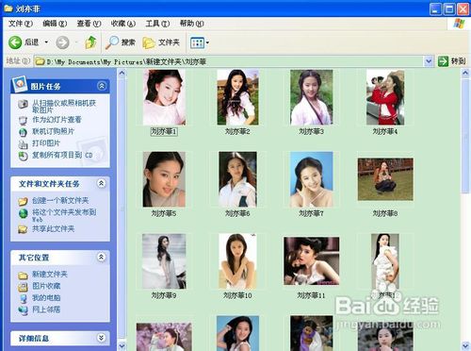Open the 查看 menu

tap(89, 24)
